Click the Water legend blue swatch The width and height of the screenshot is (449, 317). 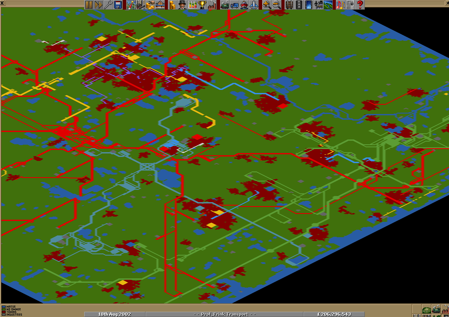4,306
